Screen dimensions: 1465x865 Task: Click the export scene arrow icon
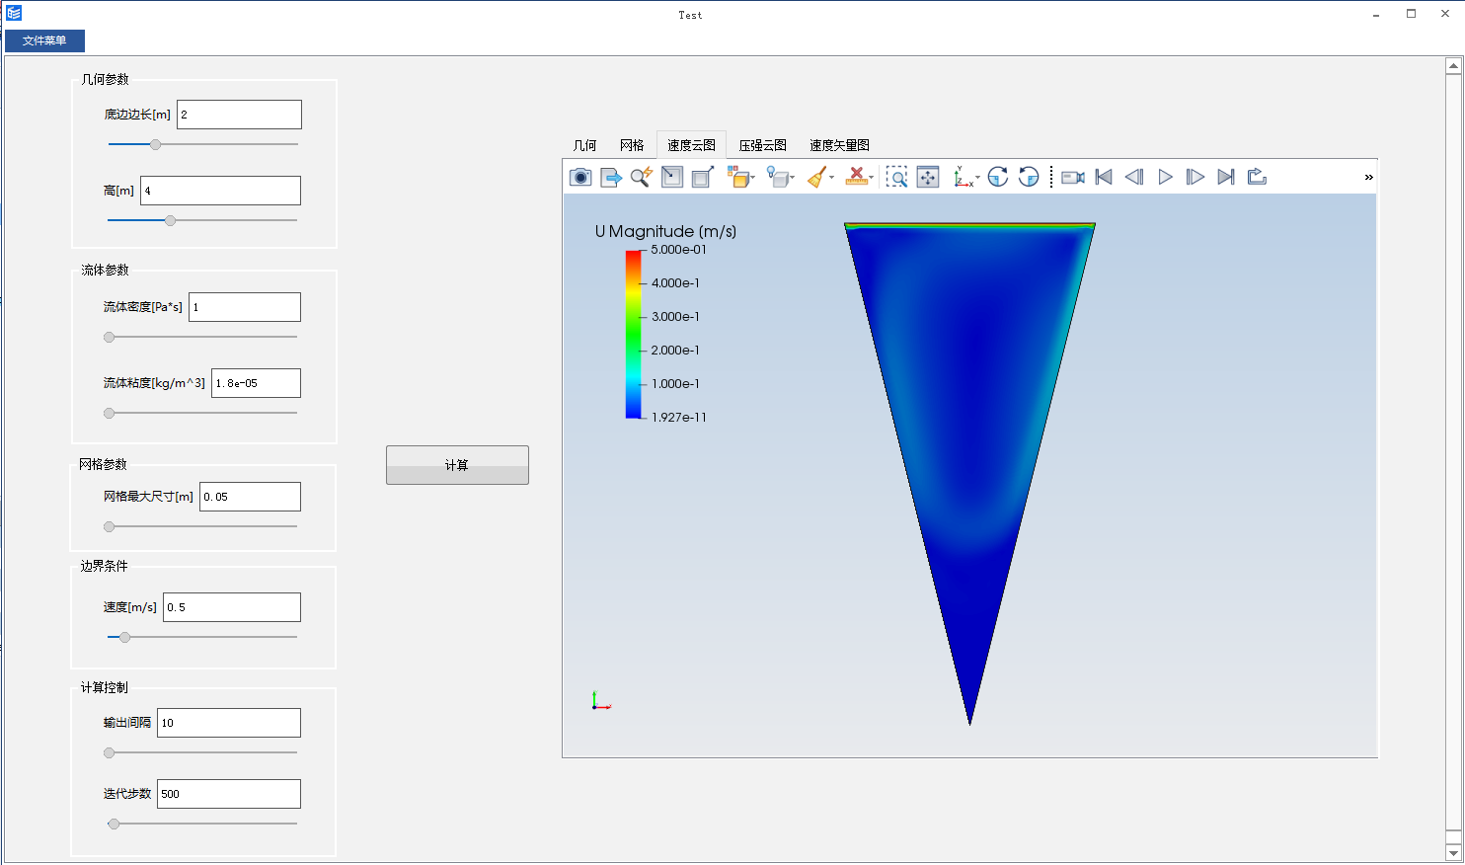[611, 177]
